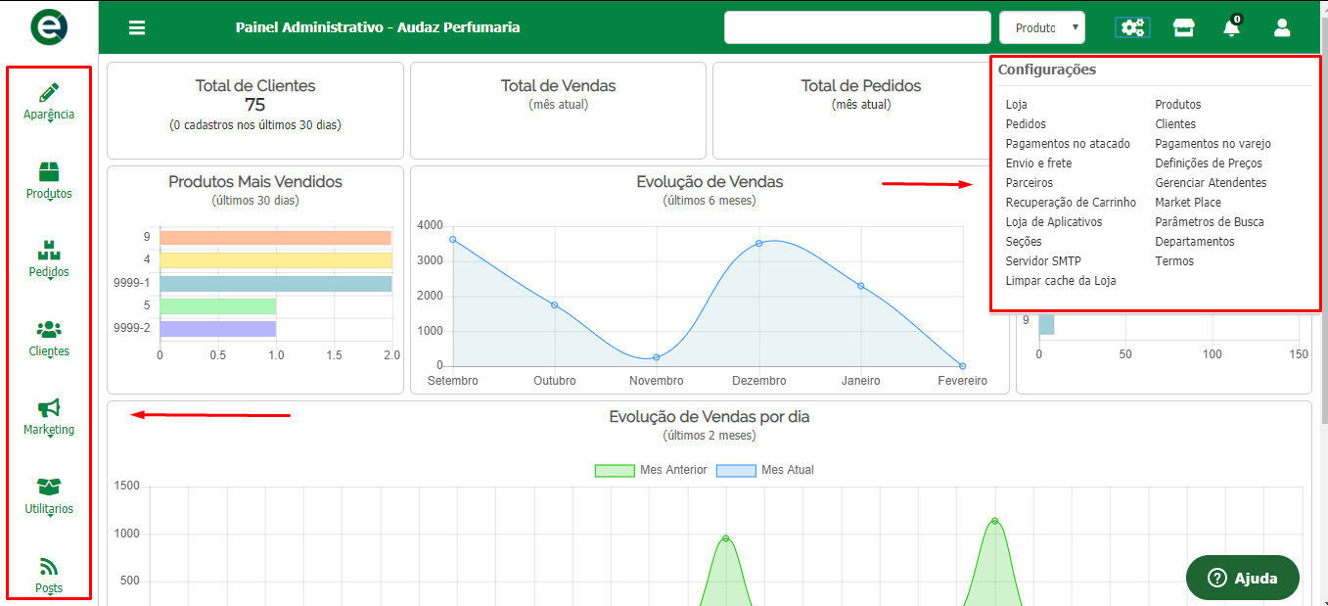Click the question mark Ajuda icon
Image resolution: width=1328 pixels, height=606 pixels.
(x=1217, y=578)
